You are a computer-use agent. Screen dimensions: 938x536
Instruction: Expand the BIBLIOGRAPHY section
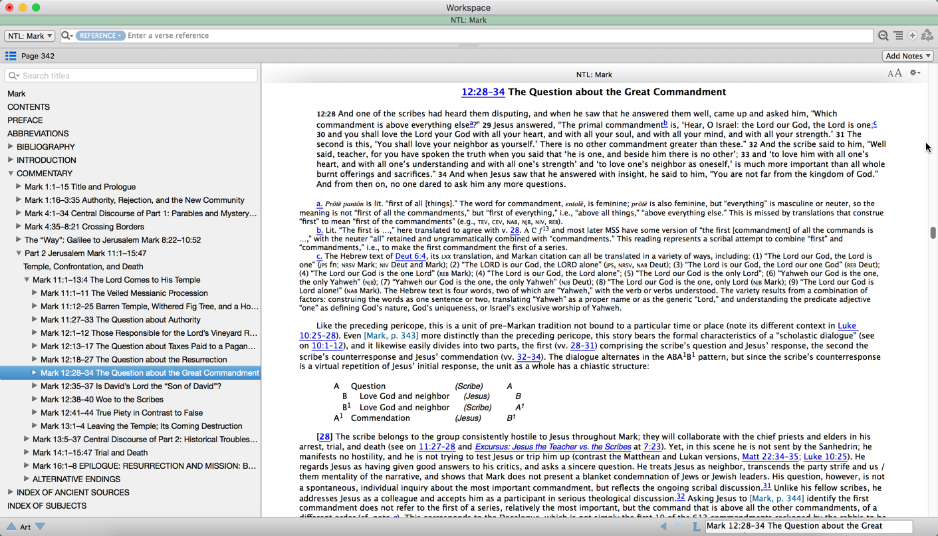coord(11,146)
